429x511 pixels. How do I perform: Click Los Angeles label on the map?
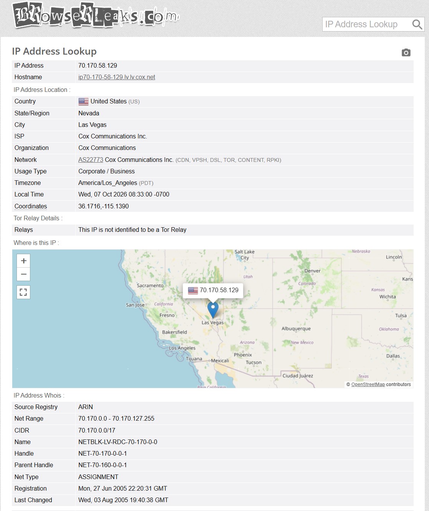pos(182,348)
